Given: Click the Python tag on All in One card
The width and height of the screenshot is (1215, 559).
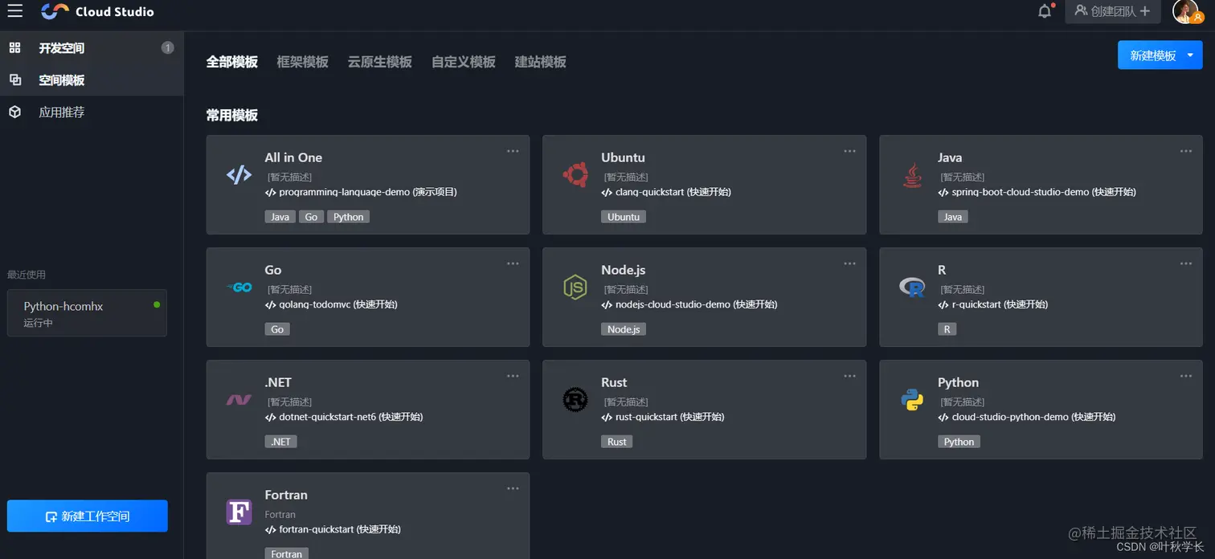Looking at the screenshot, I should (x=348, y=217).
